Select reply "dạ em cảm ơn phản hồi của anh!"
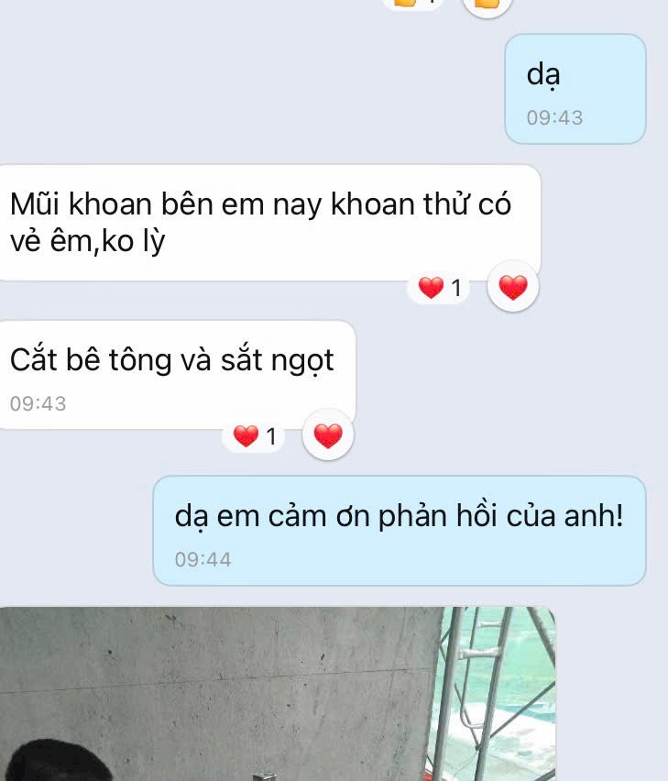The image size is (668, 781). tap(400, 531)
